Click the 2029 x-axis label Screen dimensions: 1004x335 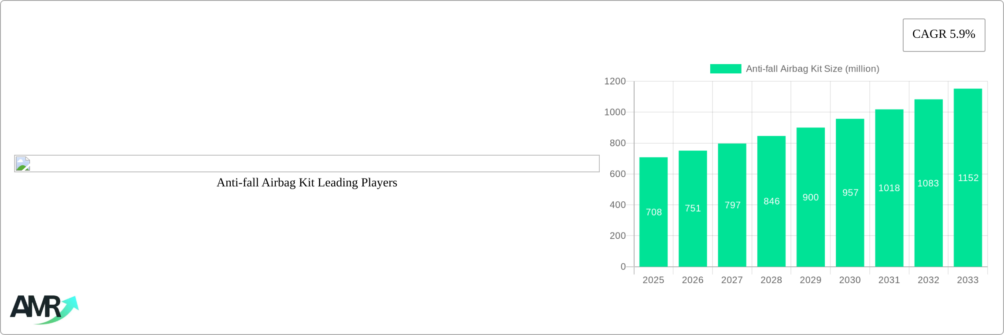point(811,280)
